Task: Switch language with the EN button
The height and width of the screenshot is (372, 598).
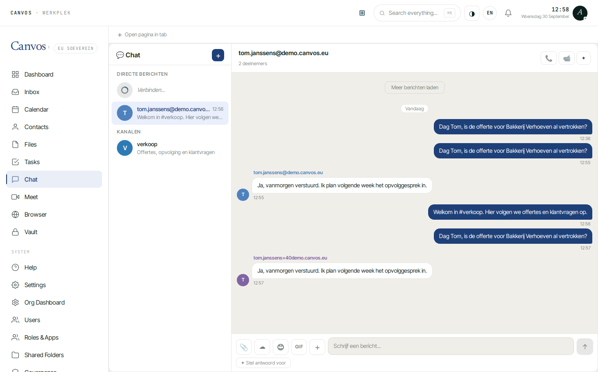Action: click(x=490, y=13)
